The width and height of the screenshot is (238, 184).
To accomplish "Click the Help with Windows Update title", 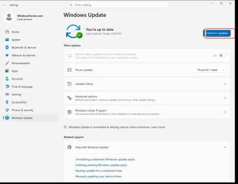I will (92, 147).
